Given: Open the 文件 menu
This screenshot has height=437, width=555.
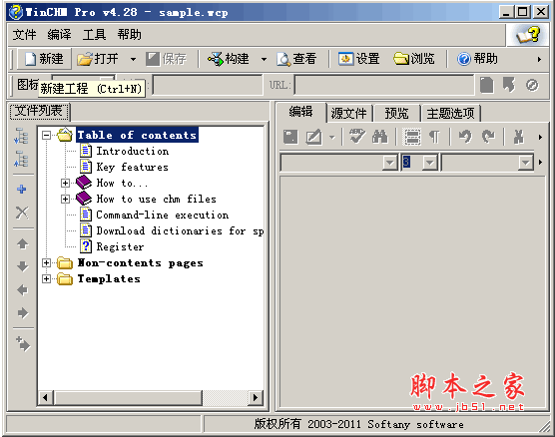Looking at the screenshot, I should (24, 35).
